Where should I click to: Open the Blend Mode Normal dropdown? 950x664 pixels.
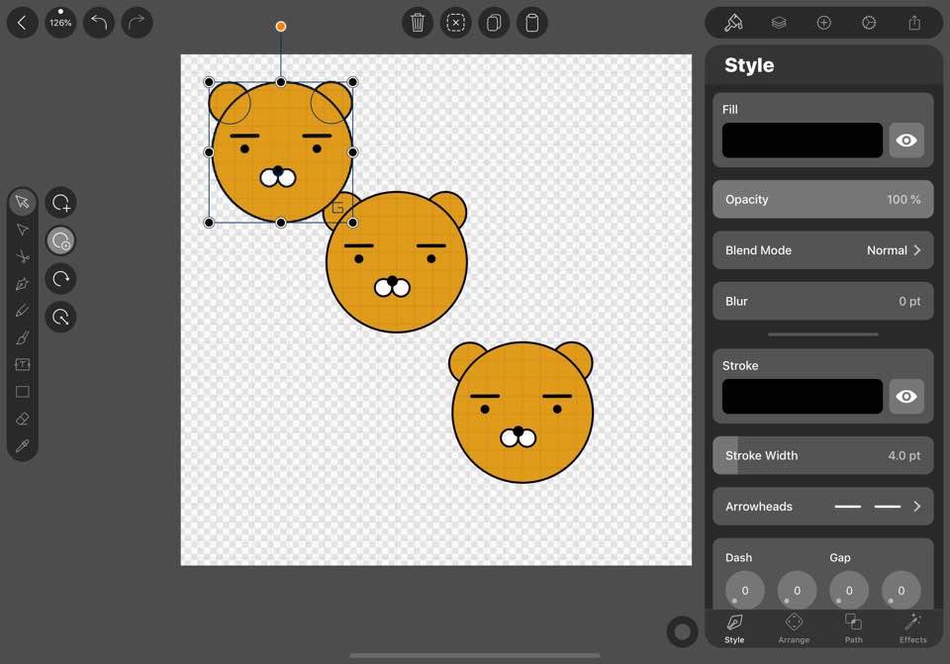pos(822,250)
